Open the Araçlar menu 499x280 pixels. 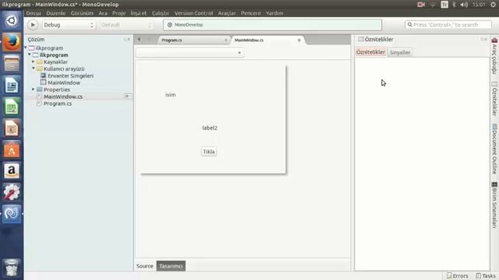pyautogui.click(x=227, y=13)
